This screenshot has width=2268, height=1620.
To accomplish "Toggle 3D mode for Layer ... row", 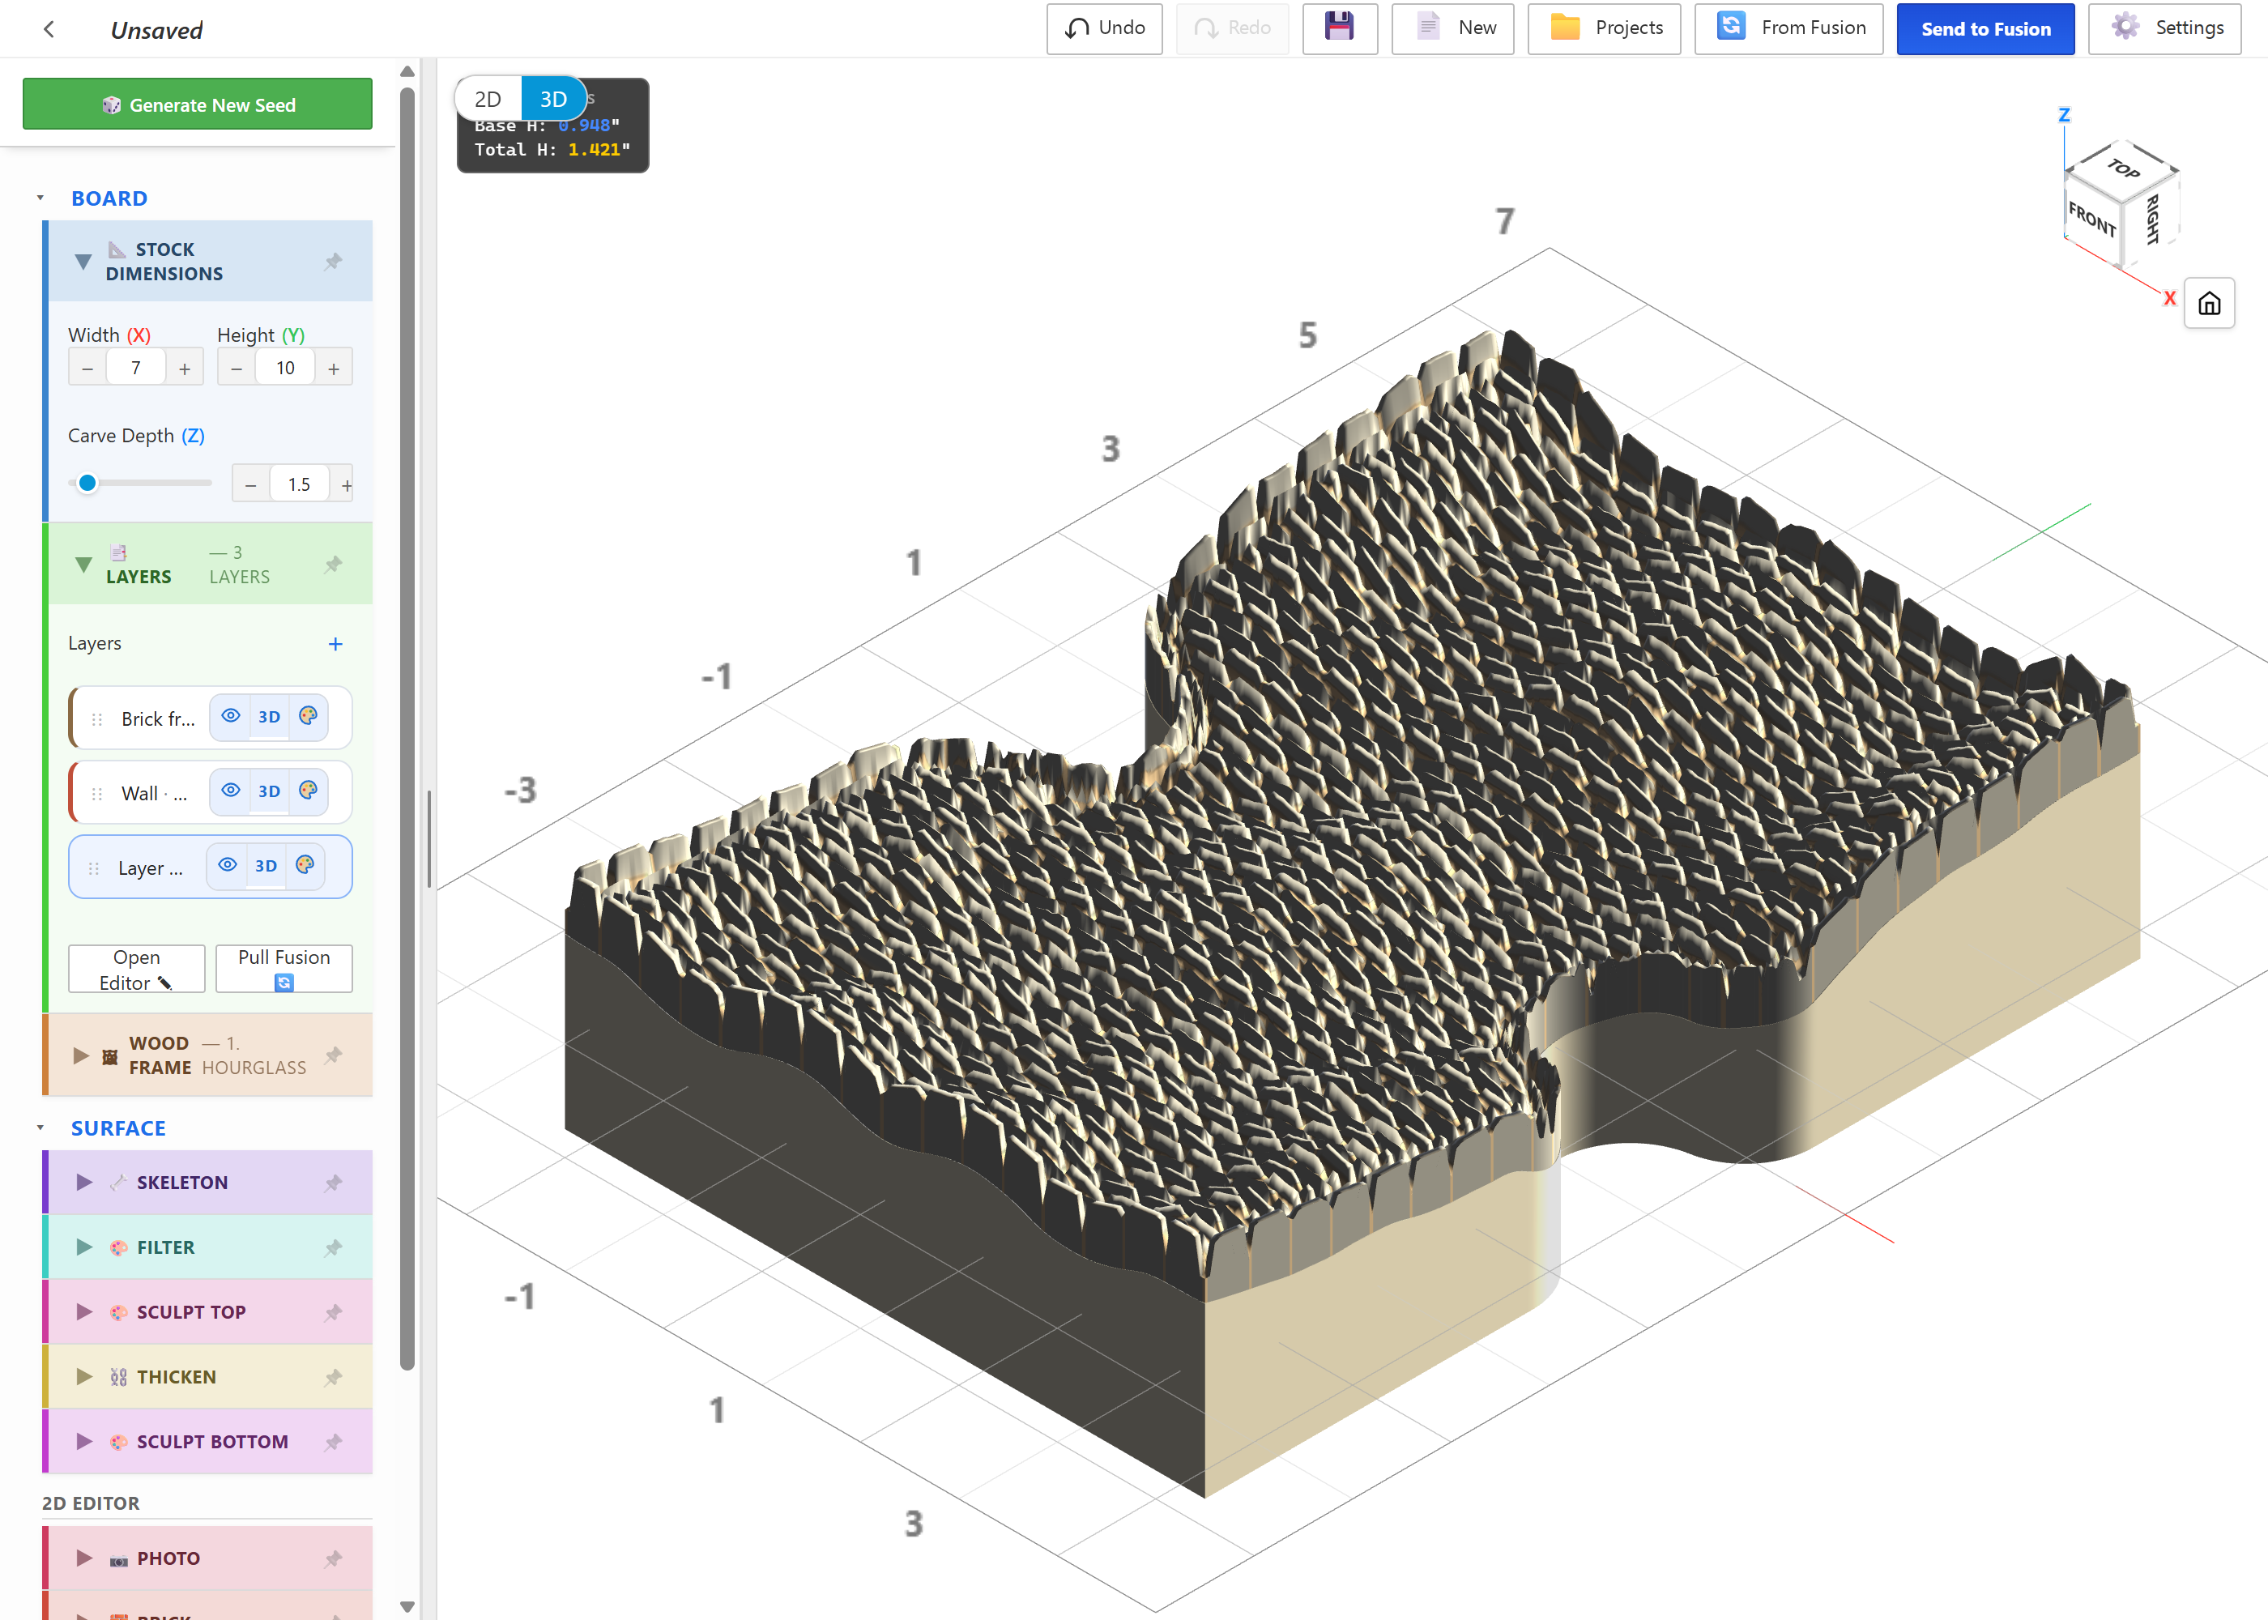I will coord(266,865).
